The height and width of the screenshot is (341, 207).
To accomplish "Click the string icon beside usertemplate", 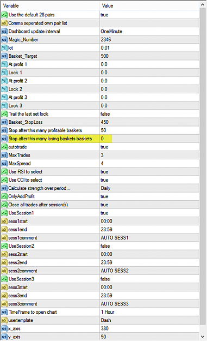I will coord(4,320).
